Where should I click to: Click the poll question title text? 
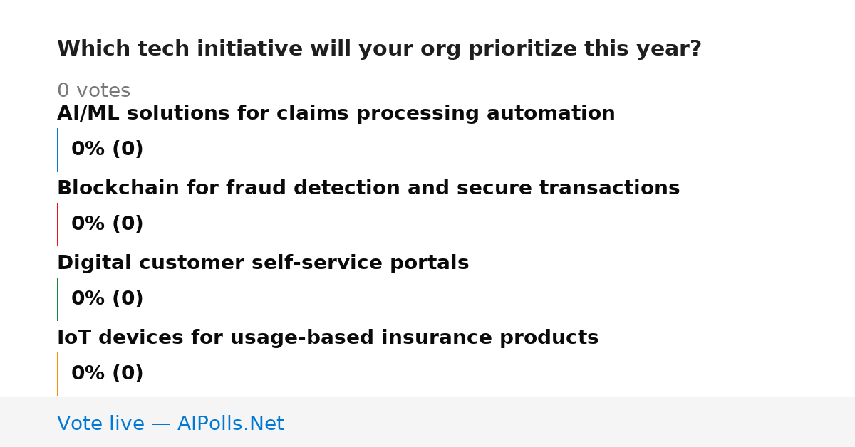379,49
